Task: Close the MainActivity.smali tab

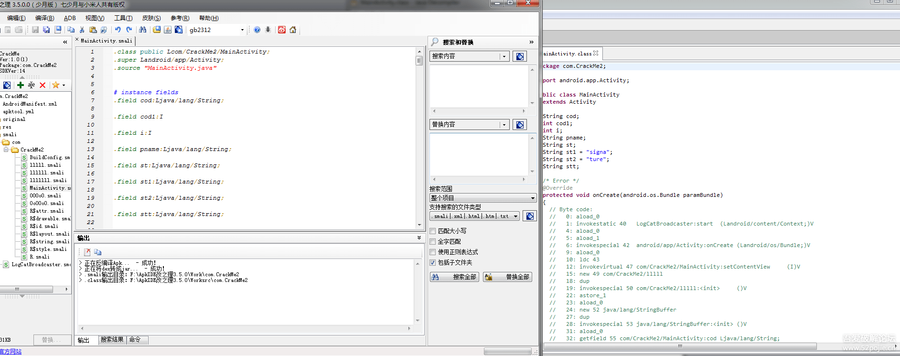Action: point(77,40)
